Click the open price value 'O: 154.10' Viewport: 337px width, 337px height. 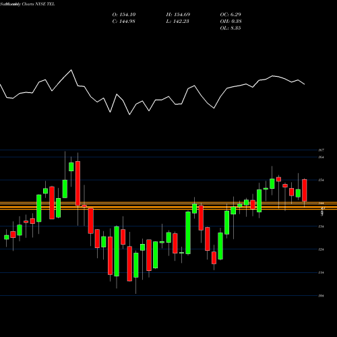pos(124,15)
